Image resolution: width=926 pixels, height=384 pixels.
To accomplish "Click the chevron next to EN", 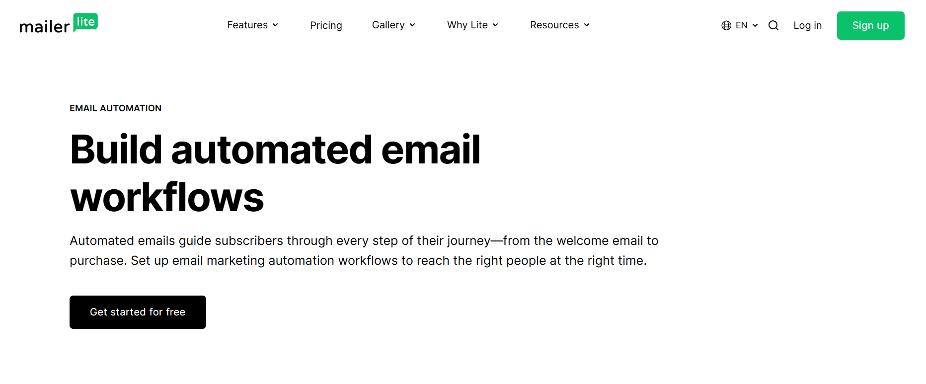I will (x=755, y=25).
